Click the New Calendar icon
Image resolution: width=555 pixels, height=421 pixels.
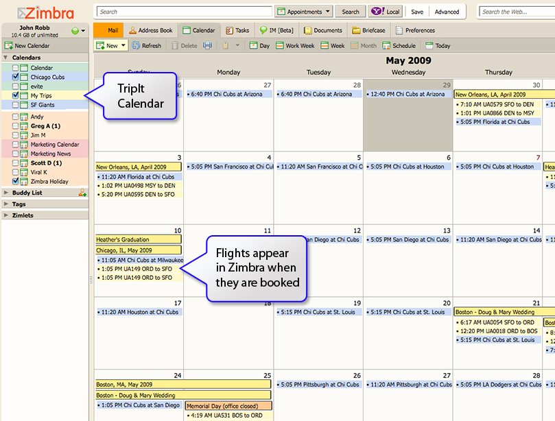8,46
